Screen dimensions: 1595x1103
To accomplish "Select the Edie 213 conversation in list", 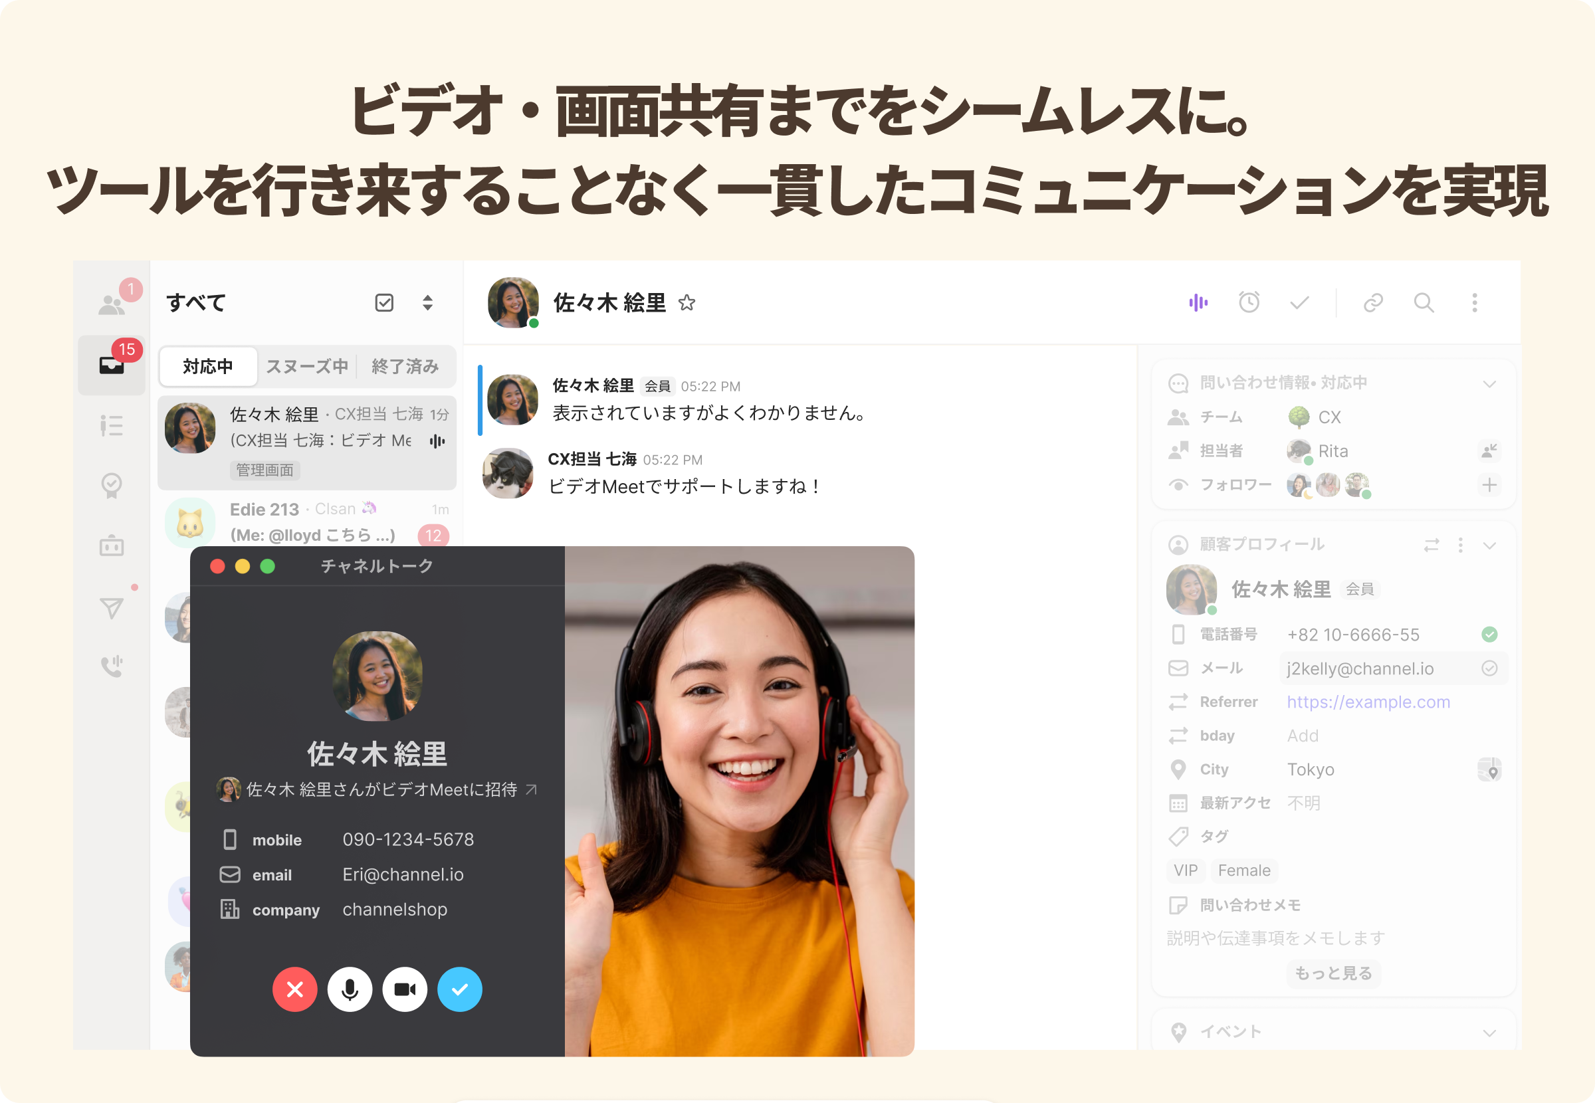I will click(307, 522).
